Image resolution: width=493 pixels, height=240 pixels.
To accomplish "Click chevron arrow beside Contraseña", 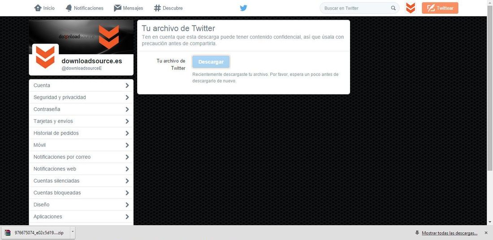I will coord(127,109).
